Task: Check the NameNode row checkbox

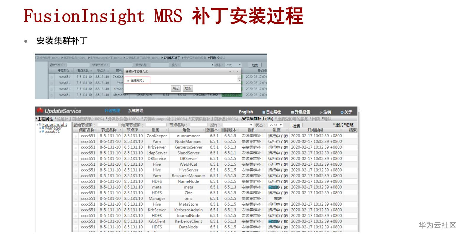Action: pyautogui.click(x=76, y=182)
